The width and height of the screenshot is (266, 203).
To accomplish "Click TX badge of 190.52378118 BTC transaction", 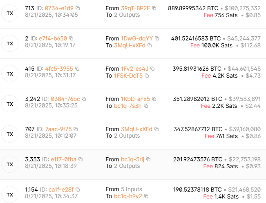I will point(10,194).
